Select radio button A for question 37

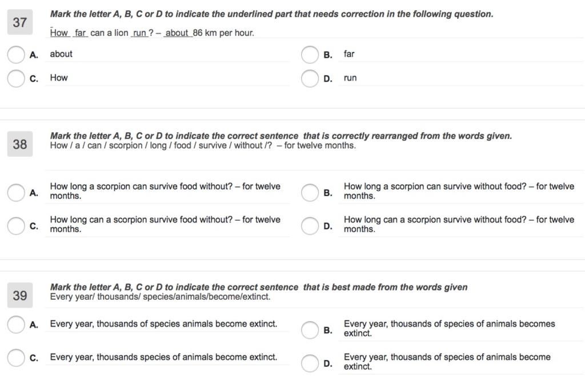click(16, 54)
